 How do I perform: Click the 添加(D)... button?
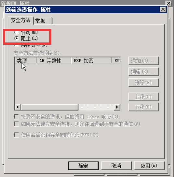pyautogui.click(x=143, y=61)
